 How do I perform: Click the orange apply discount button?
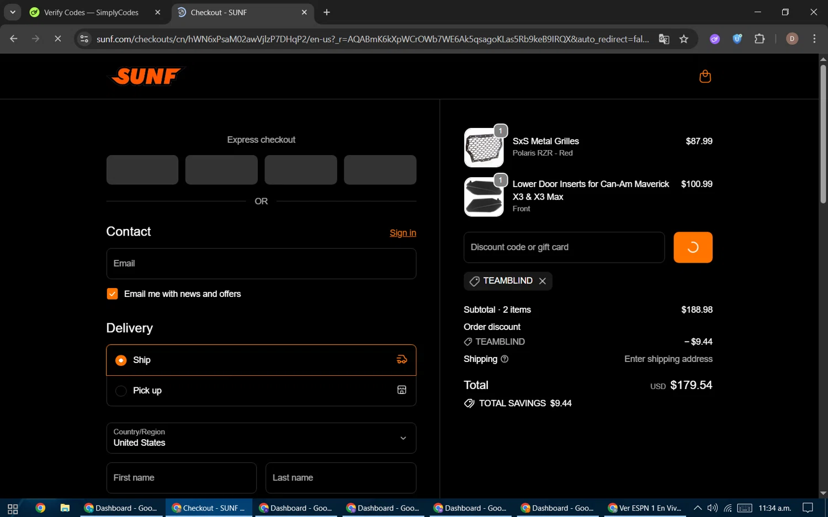(693, 247)
